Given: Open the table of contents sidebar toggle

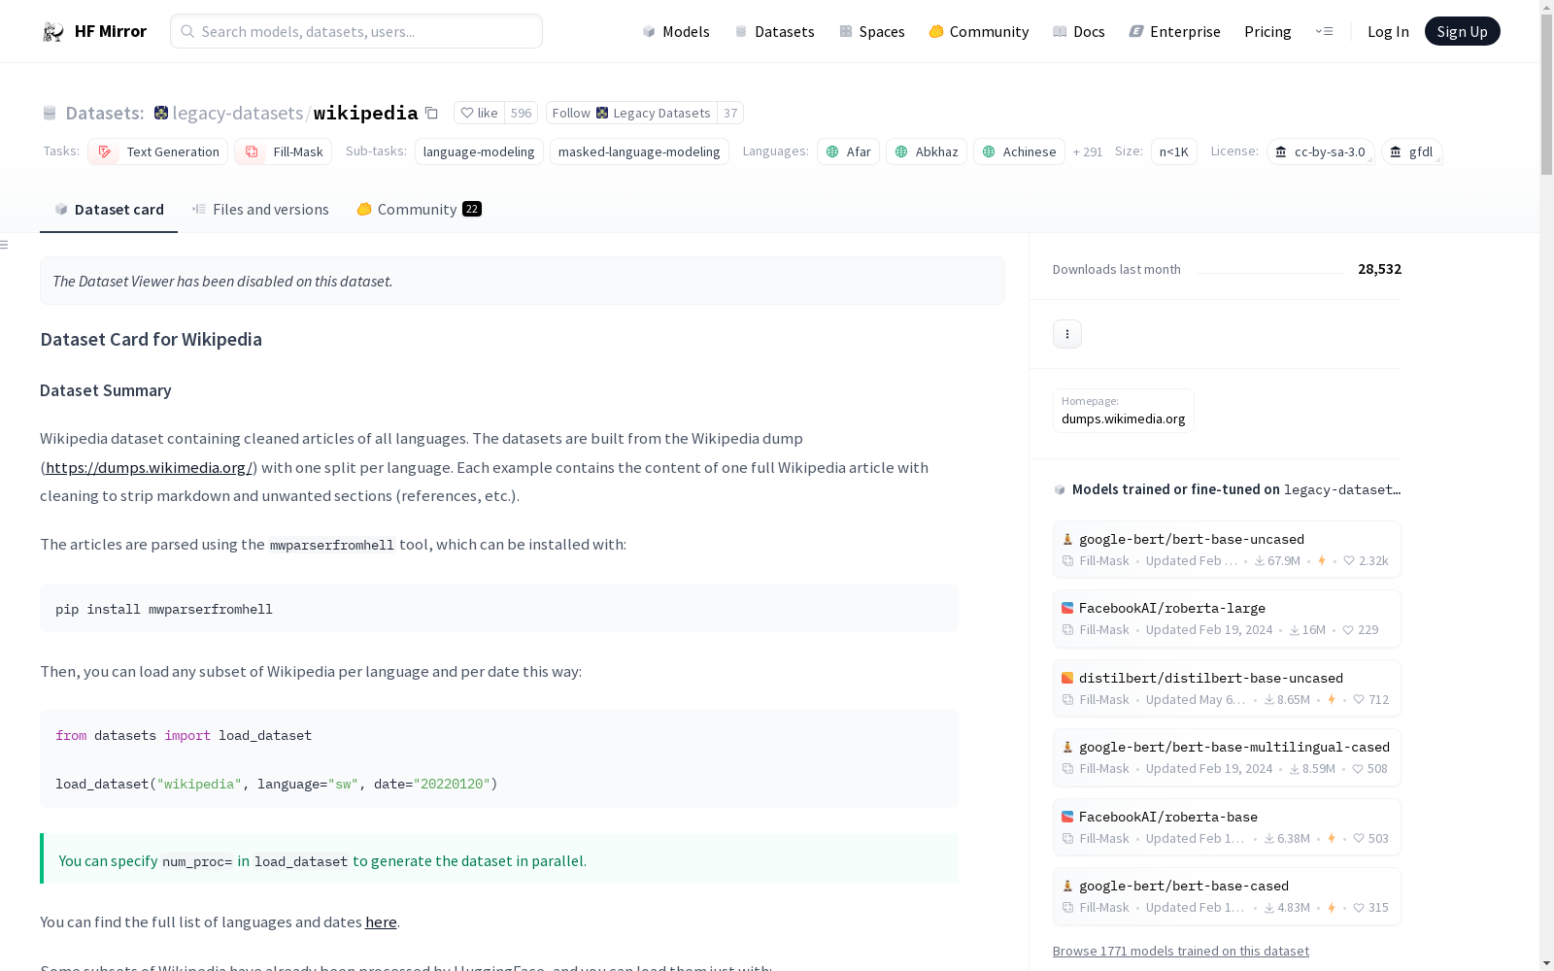Looking at the screenshot, I should coord(5,245).
